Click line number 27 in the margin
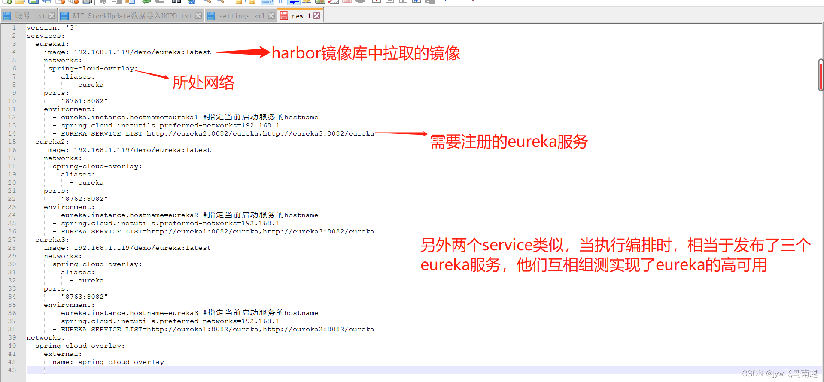Screen dimensions: 824x382 pyautogui.click(x=12, y=240)
